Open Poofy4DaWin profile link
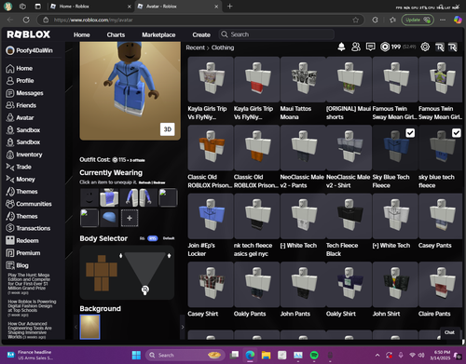 [30, 50]
